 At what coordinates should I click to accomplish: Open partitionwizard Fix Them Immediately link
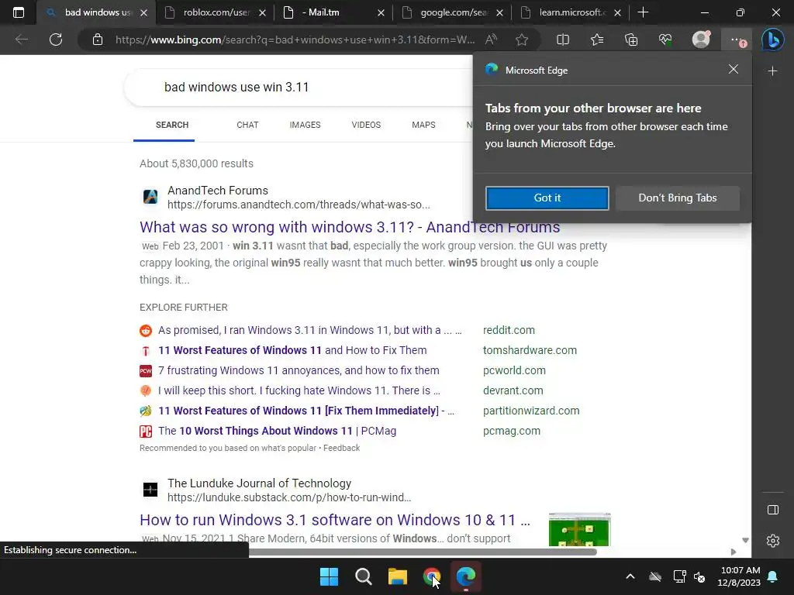[306, 411]
